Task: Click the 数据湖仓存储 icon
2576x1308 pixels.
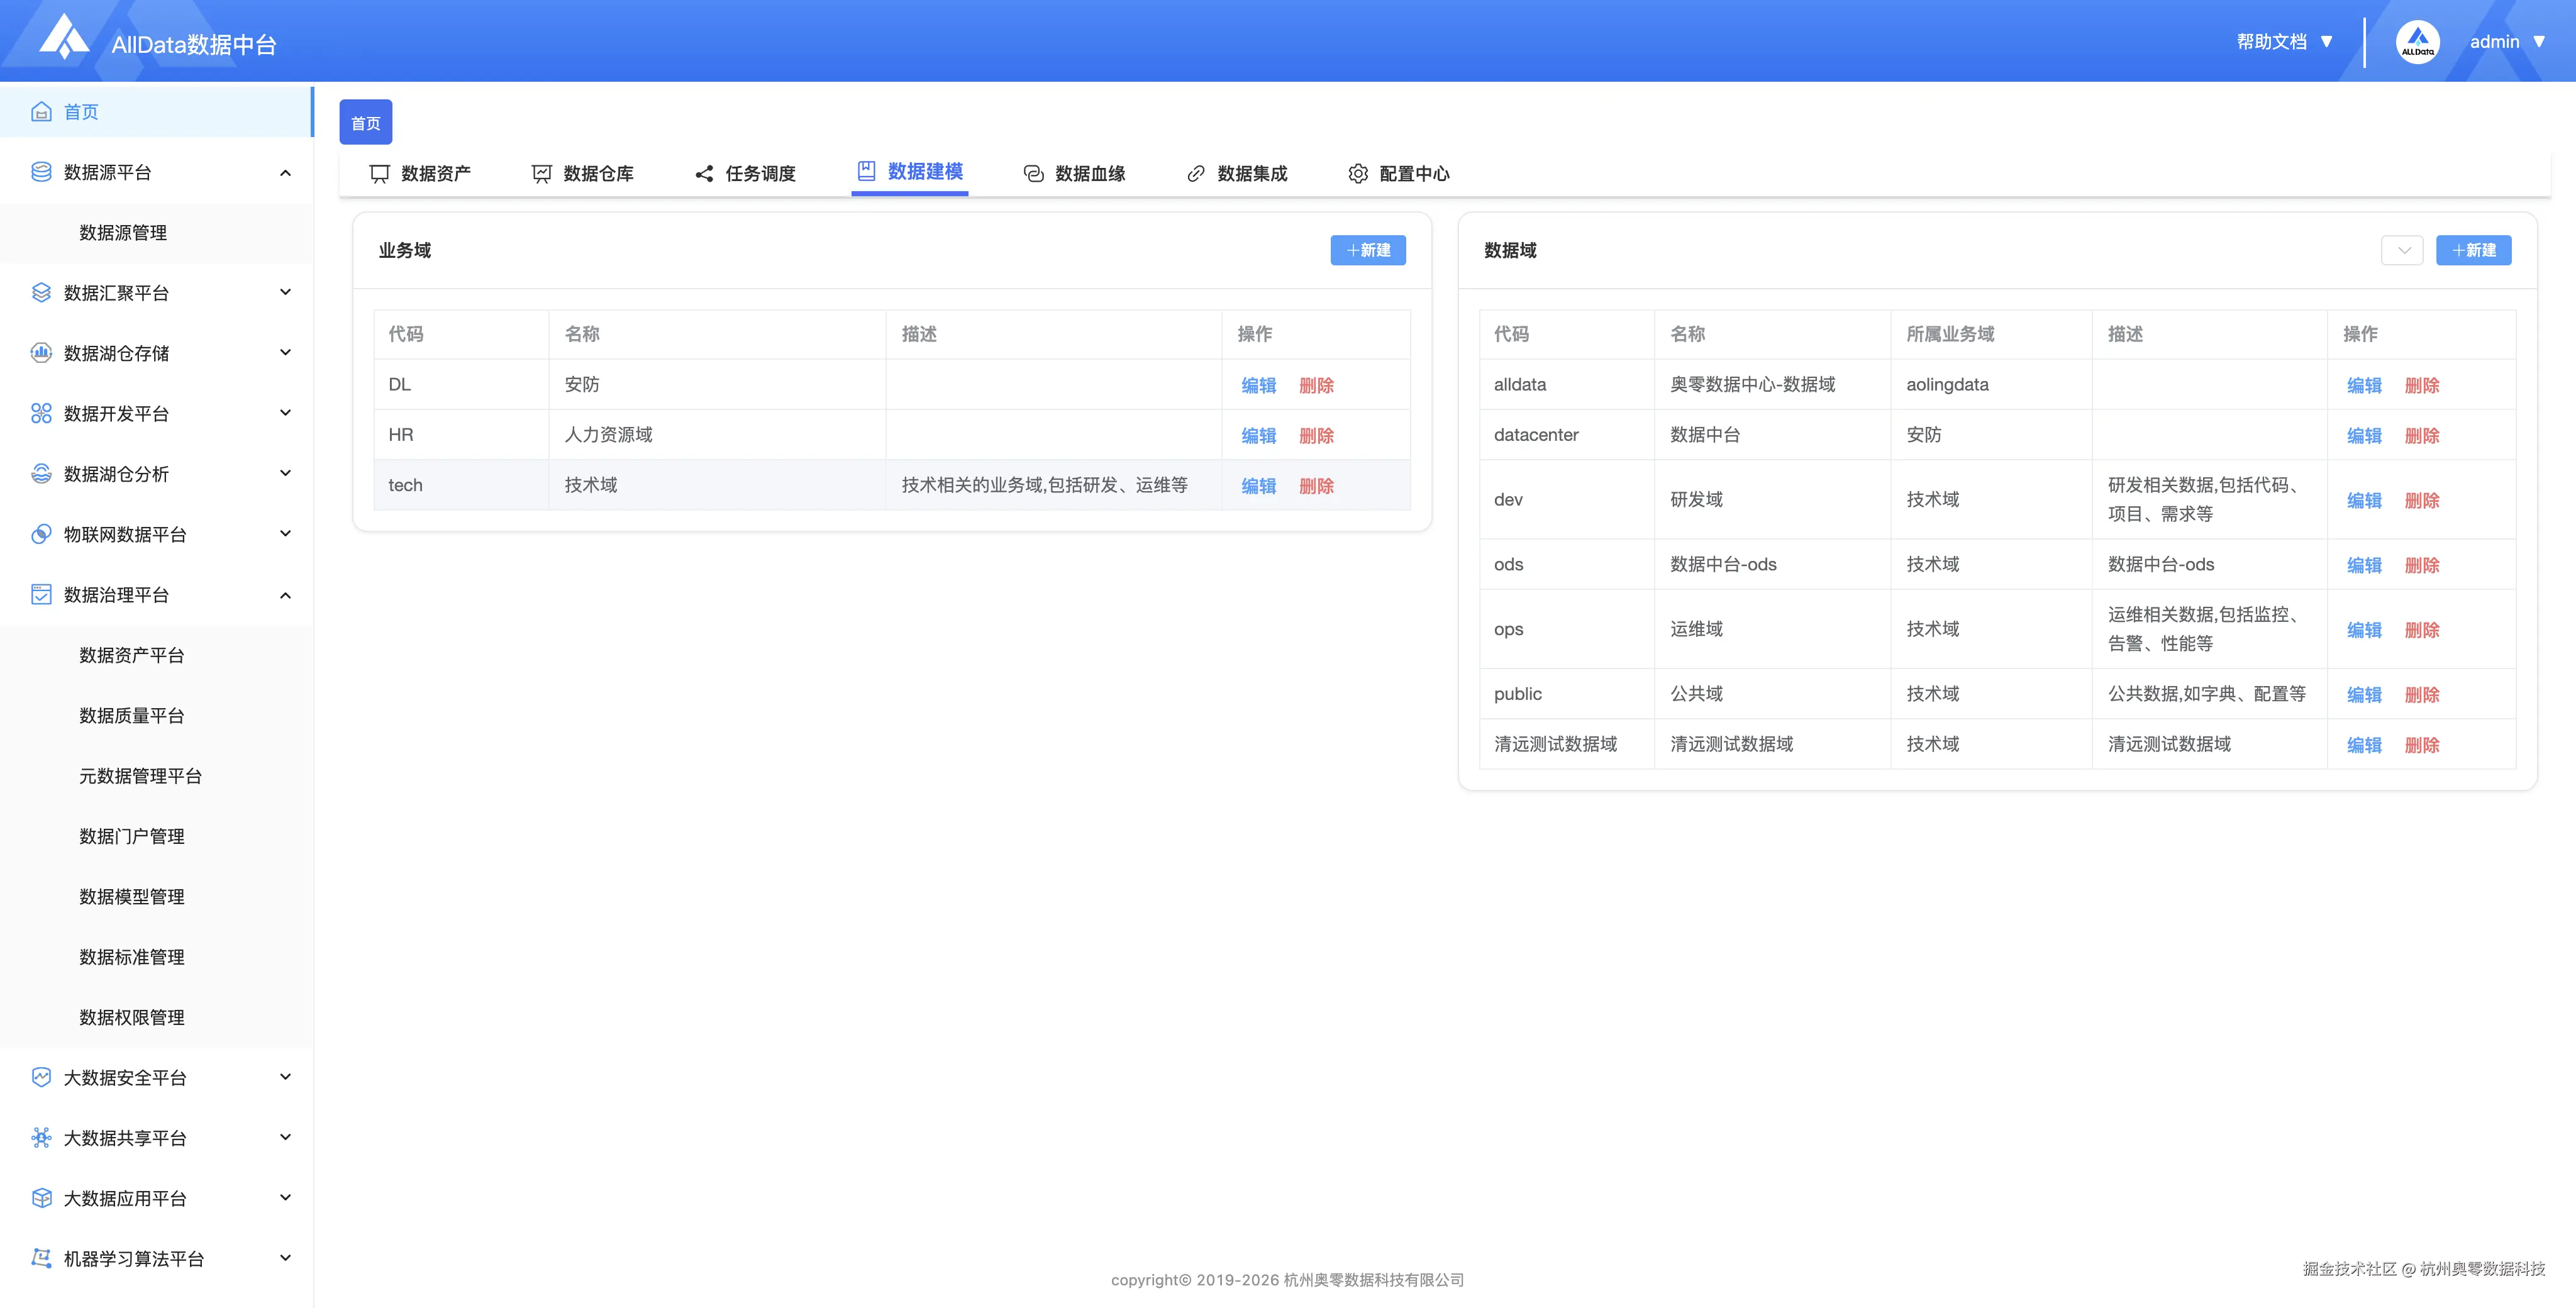Action: (41, 353)
